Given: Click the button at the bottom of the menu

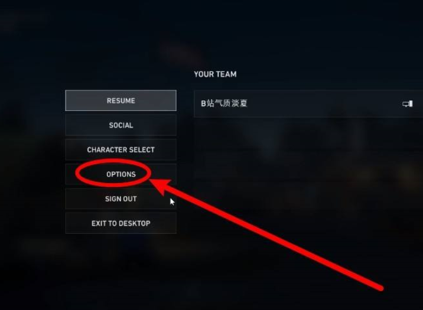Looking at the screenshot, I should point(121,223).
